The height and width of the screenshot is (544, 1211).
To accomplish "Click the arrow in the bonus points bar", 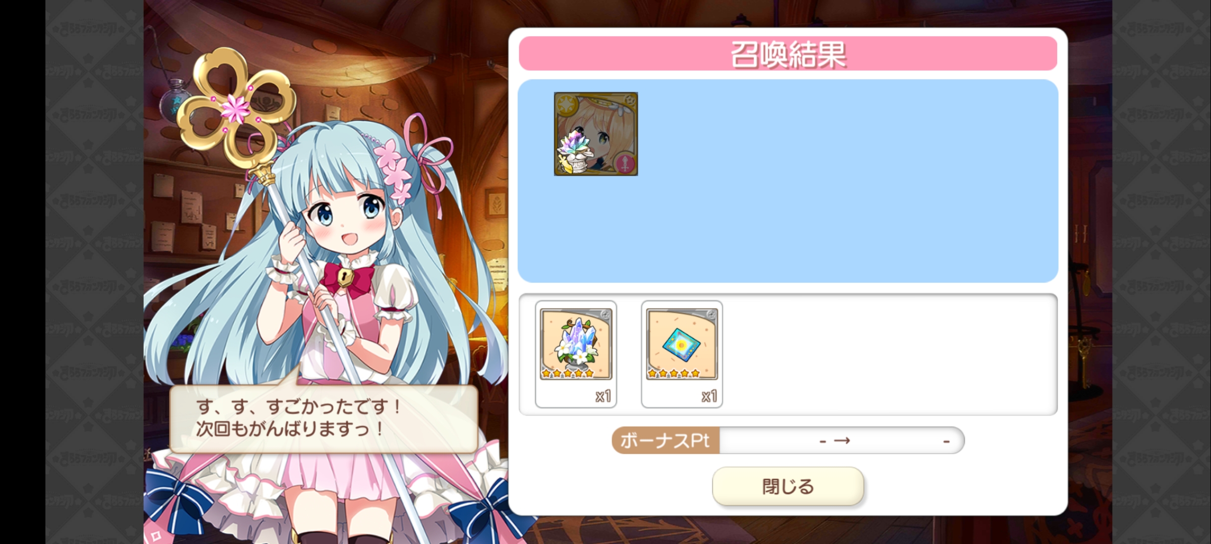I will [842, 441].
